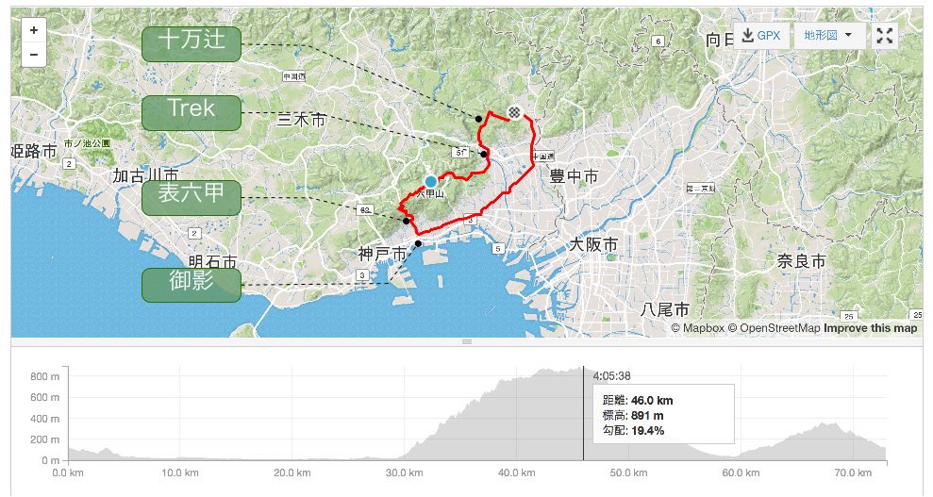Zoom in the map with plus button
The height and width of the screenshot is (497, 933).
[34, 30]
